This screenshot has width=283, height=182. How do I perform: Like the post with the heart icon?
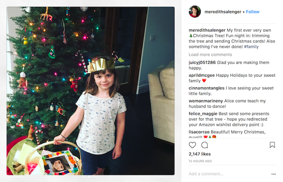(192, 145)
